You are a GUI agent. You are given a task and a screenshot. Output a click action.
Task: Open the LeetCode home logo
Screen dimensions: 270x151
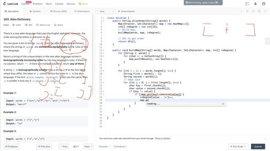tap(11, 4)
